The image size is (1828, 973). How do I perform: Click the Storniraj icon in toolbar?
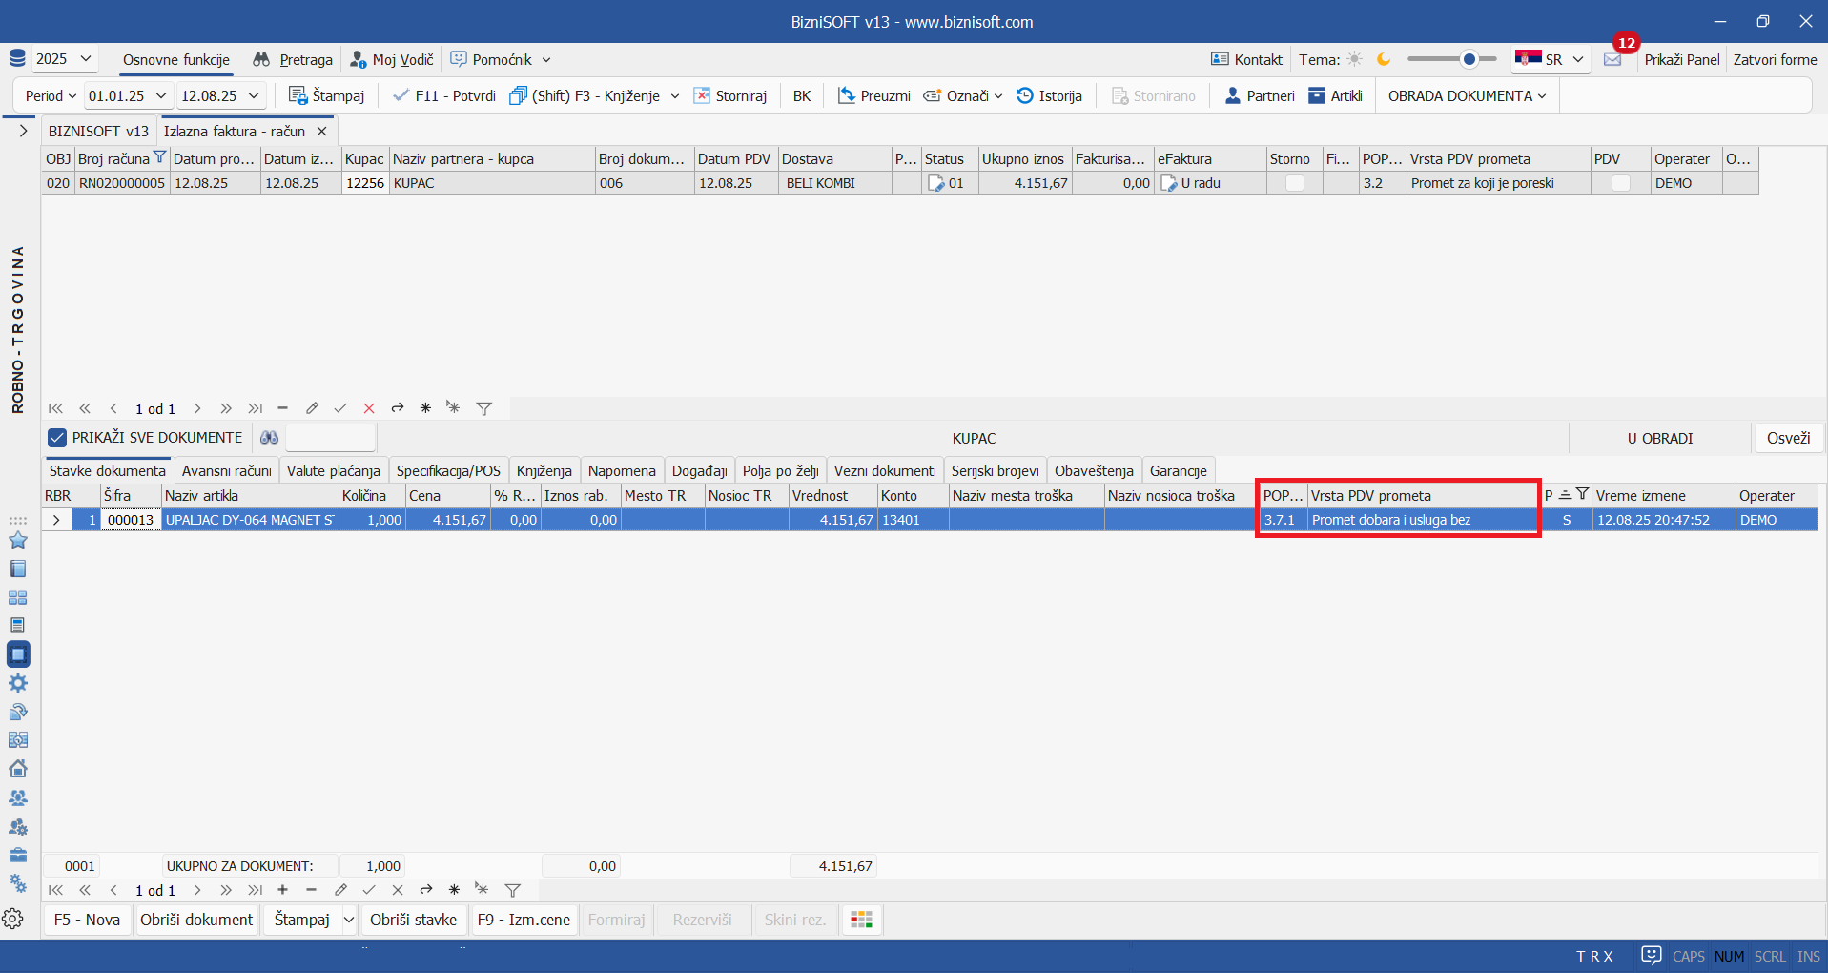[x=702, y=95]
